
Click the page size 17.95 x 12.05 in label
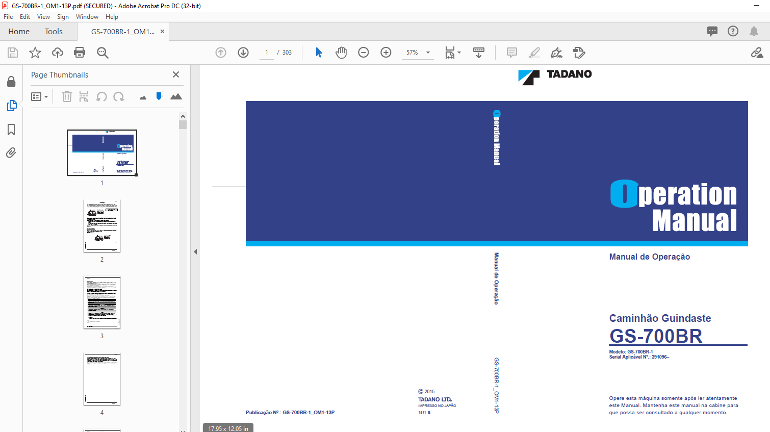tap(228, 428)
